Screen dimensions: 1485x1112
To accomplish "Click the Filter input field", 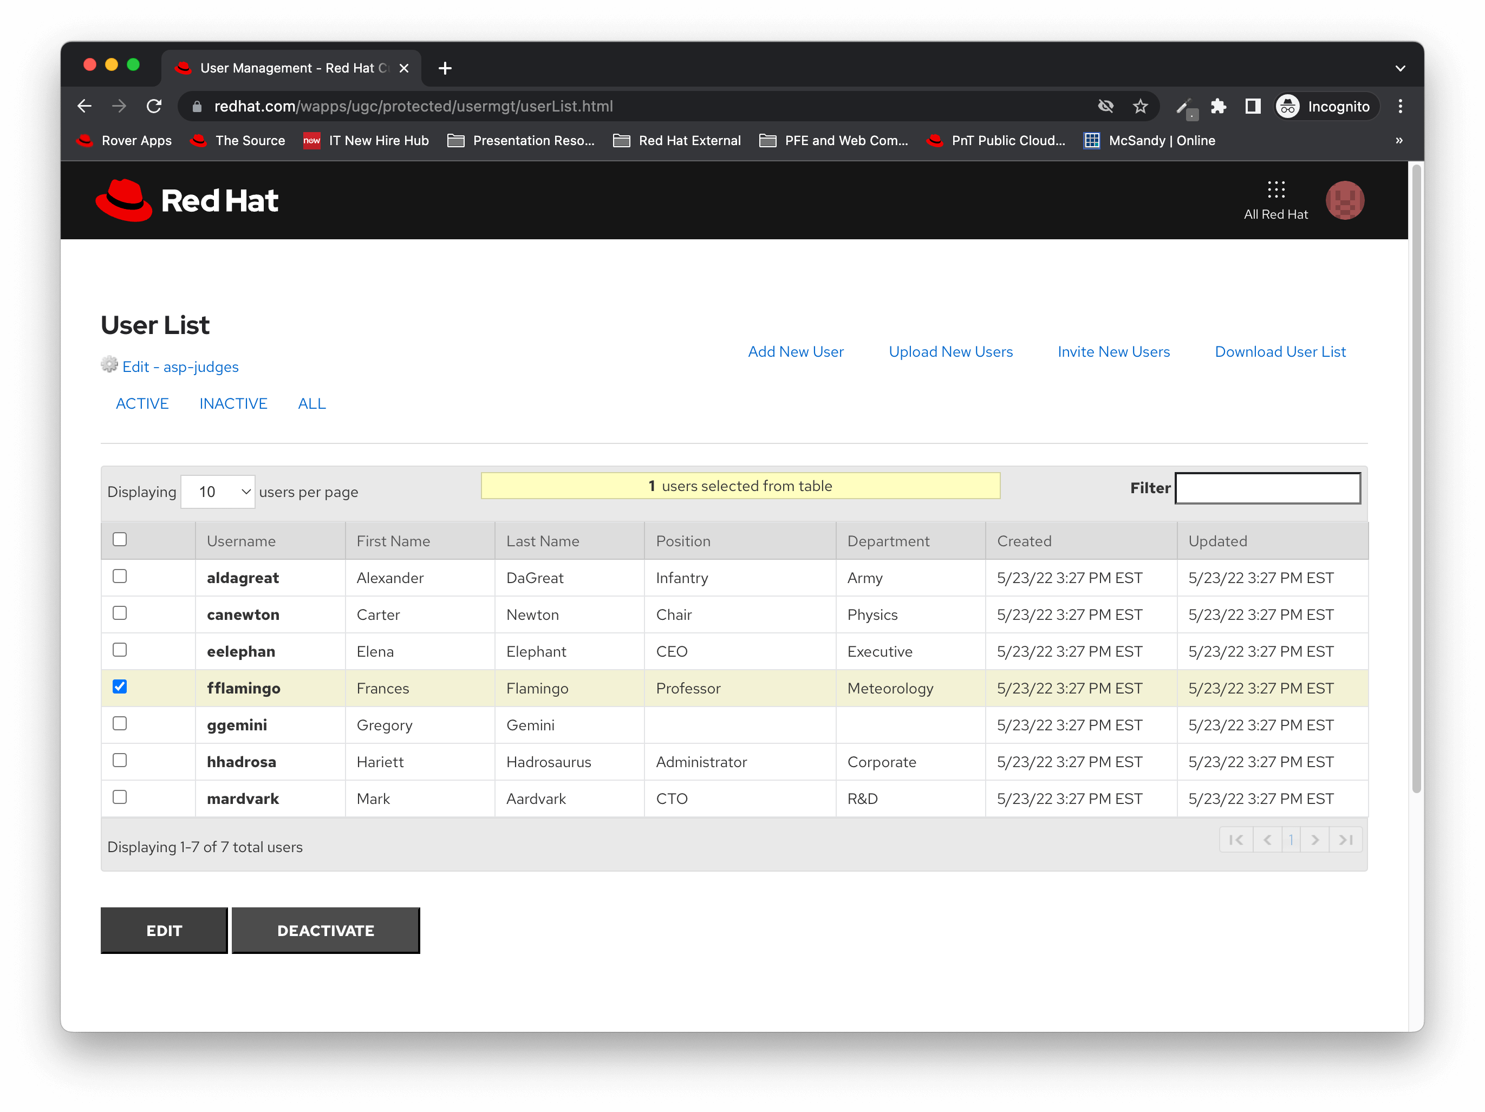I will click(1268, 488).
